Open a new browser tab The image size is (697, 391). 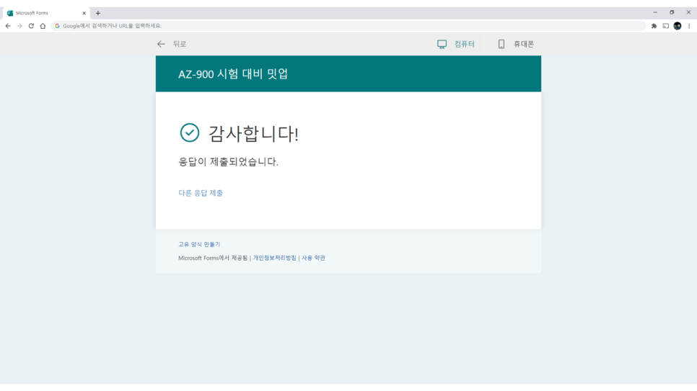click(98, 13)
